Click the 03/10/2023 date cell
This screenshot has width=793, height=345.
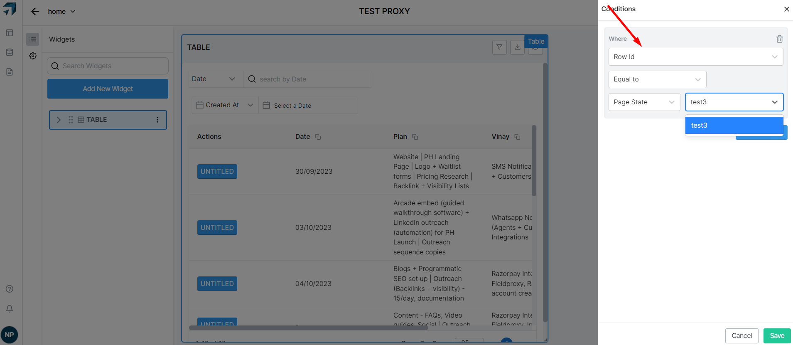[313, 228]
